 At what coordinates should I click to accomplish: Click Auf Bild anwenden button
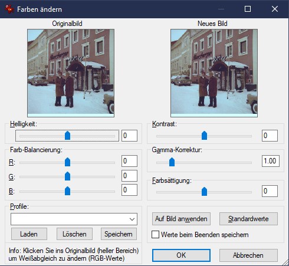tap(181, 219)
